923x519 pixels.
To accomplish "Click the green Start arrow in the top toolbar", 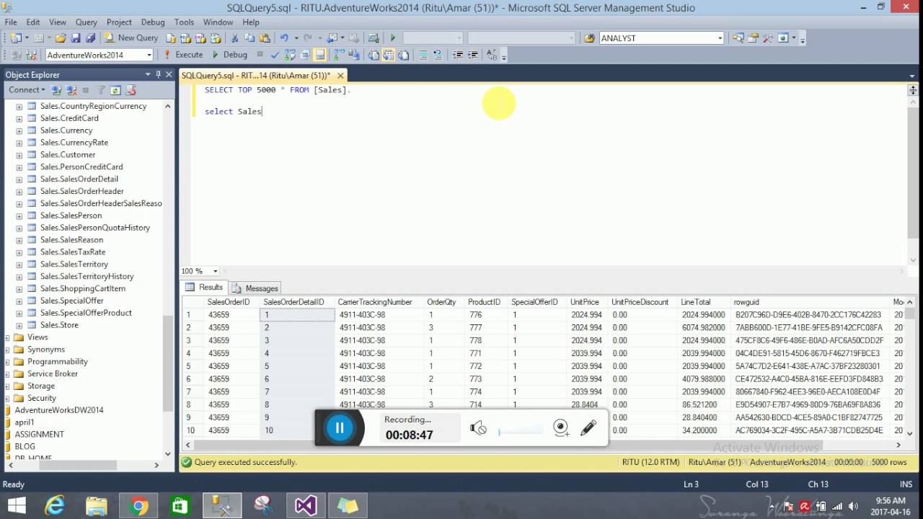I will coord(393,37).
